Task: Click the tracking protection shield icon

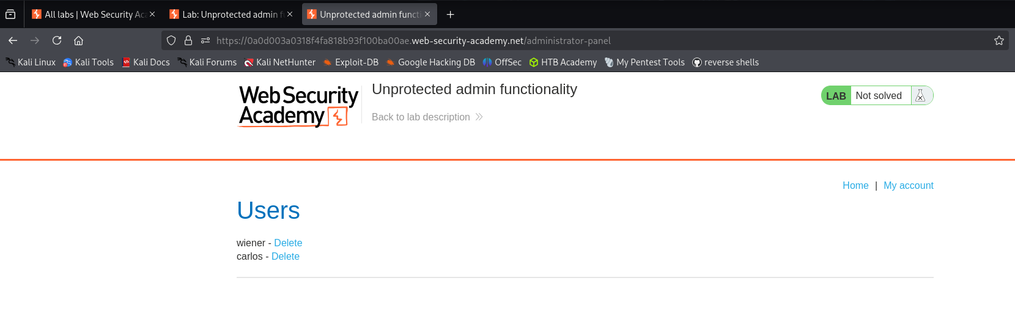Action: point(171,40)
